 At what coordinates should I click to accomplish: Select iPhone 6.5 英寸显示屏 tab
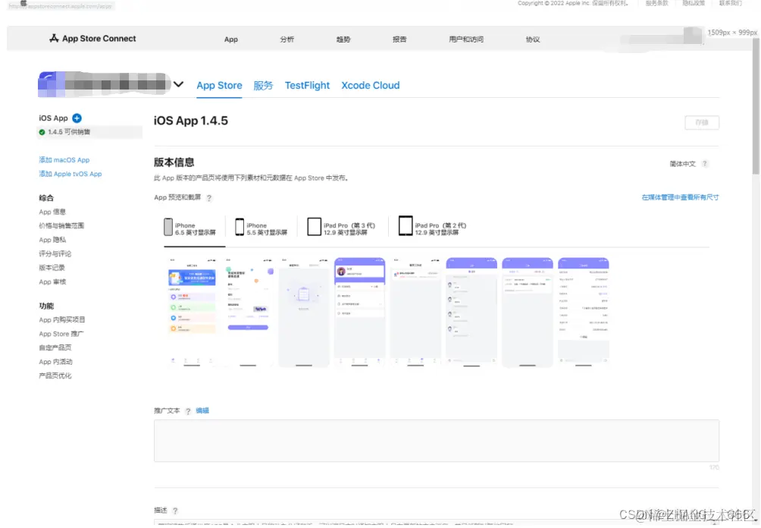click(x=189, y=228)
